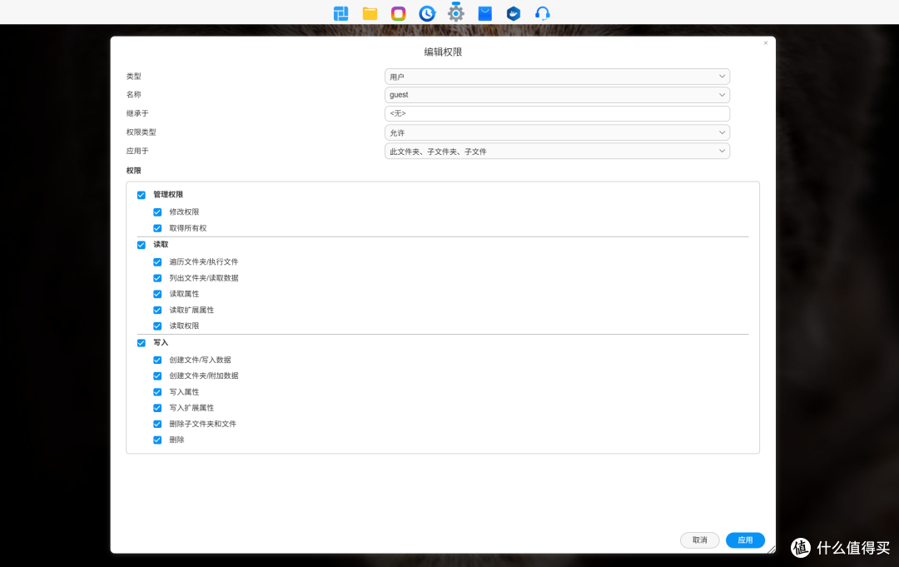This screenshot has width=899, height=567.
Task: Launch the Docker whale hexagon icon
Action: click(514, 13)
